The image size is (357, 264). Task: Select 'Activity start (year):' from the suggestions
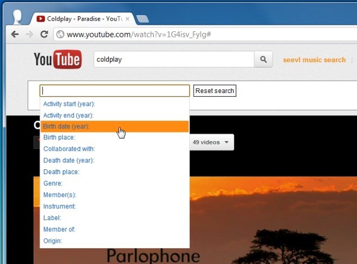115,104
